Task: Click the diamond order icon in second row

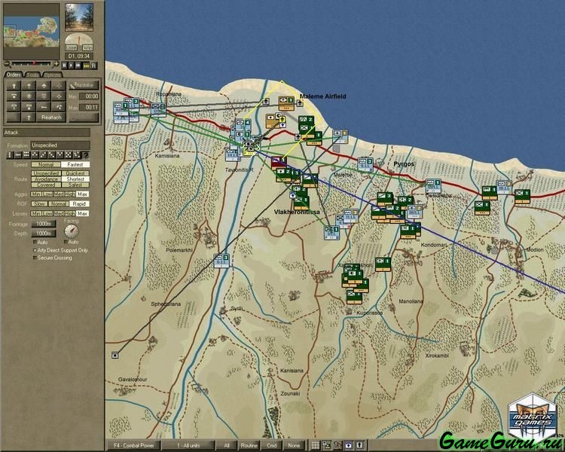Action: coord(58,96)
